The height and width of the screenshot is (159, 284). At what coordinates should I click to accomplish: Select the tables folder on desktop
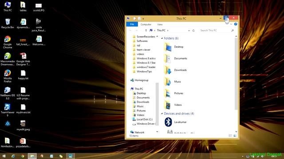click(23, 7)
